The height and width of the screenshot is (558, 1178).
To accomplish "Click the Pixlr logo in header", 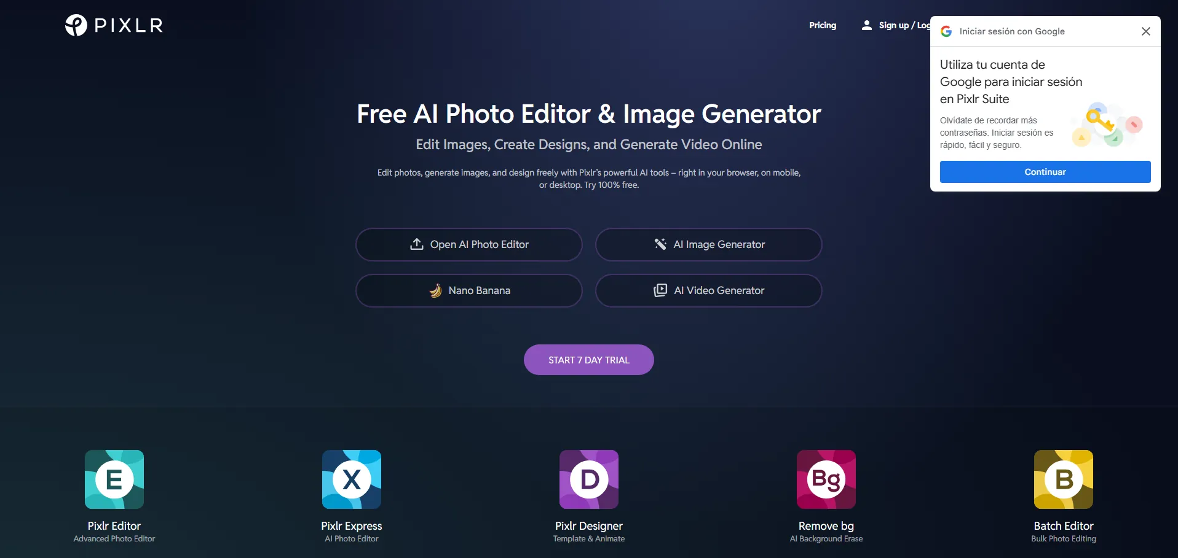I will coord(114,25).
